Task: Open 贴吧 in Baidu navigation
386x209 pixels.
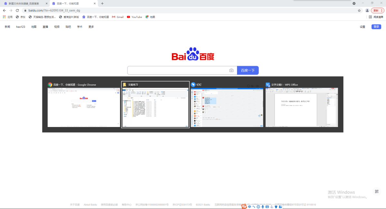Action: (x=68, y=27)
